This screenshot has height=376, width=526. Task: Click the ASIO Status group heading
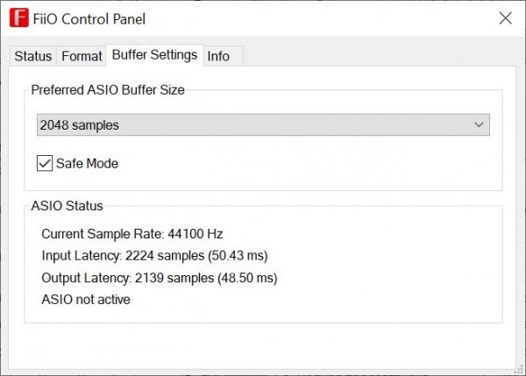pyautogui.click(x=67, y=206)
